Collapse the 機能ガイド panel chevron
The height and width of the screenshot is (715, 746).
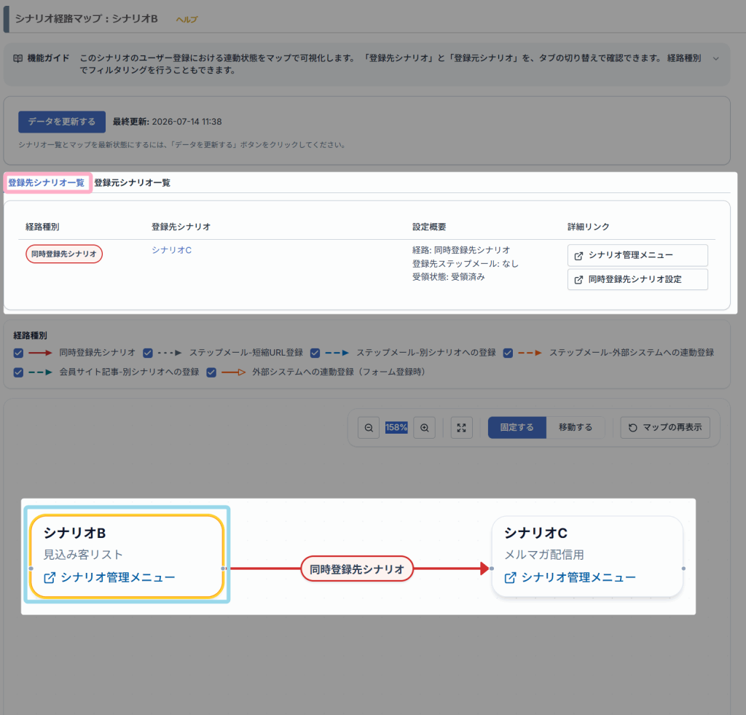[x=715, y=58]
